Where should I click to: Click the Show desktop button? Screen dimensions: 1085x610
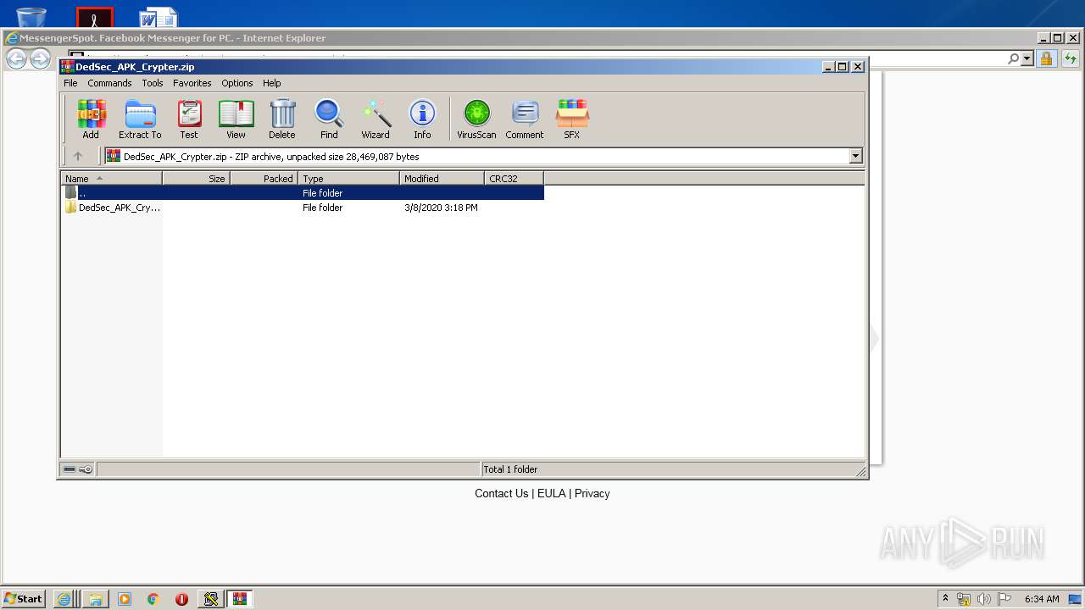tap(1075, 599)
